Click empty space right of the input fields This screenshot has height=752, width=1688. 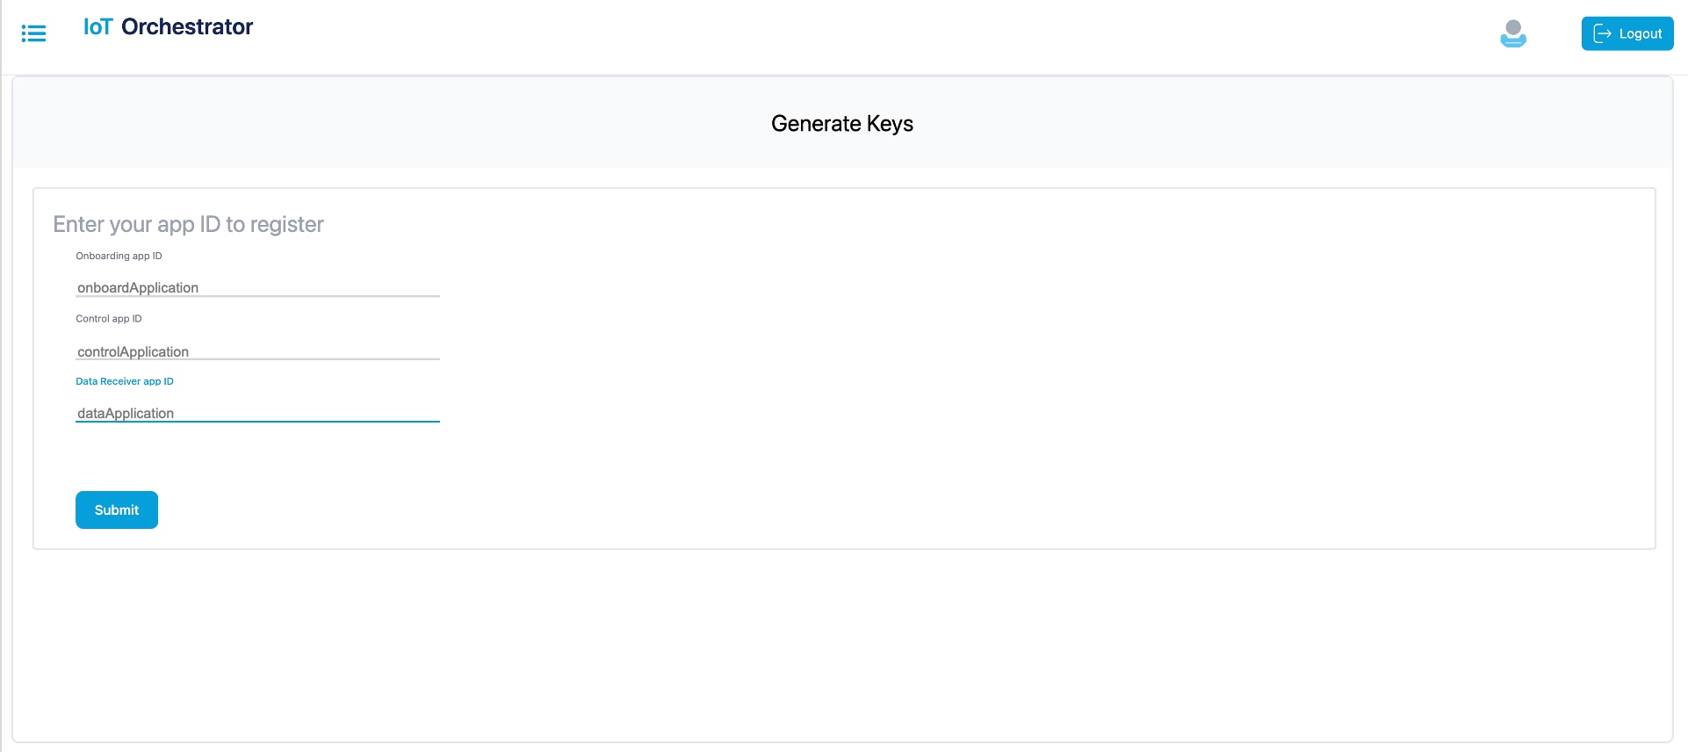pyautogui.click(x=966, y=351)
